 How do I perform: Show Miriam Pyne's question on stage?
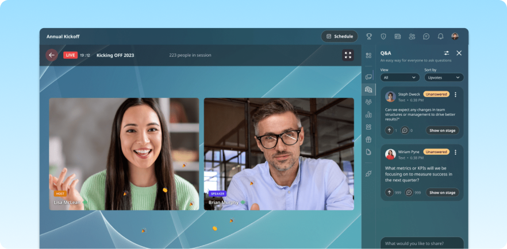click(442, 193)
